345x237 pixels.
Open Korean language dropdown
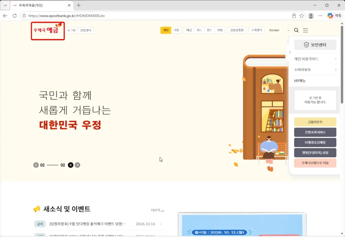(x=279, y=30)
